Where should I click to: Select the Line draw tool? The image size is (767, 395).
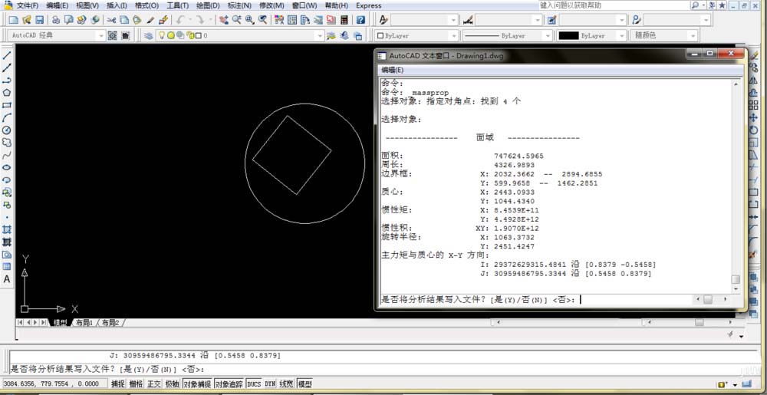pyautogui.click(x=7, y=55)
